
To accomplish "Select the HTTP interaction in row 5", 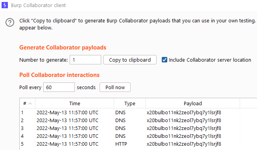I will click(138, 144).
